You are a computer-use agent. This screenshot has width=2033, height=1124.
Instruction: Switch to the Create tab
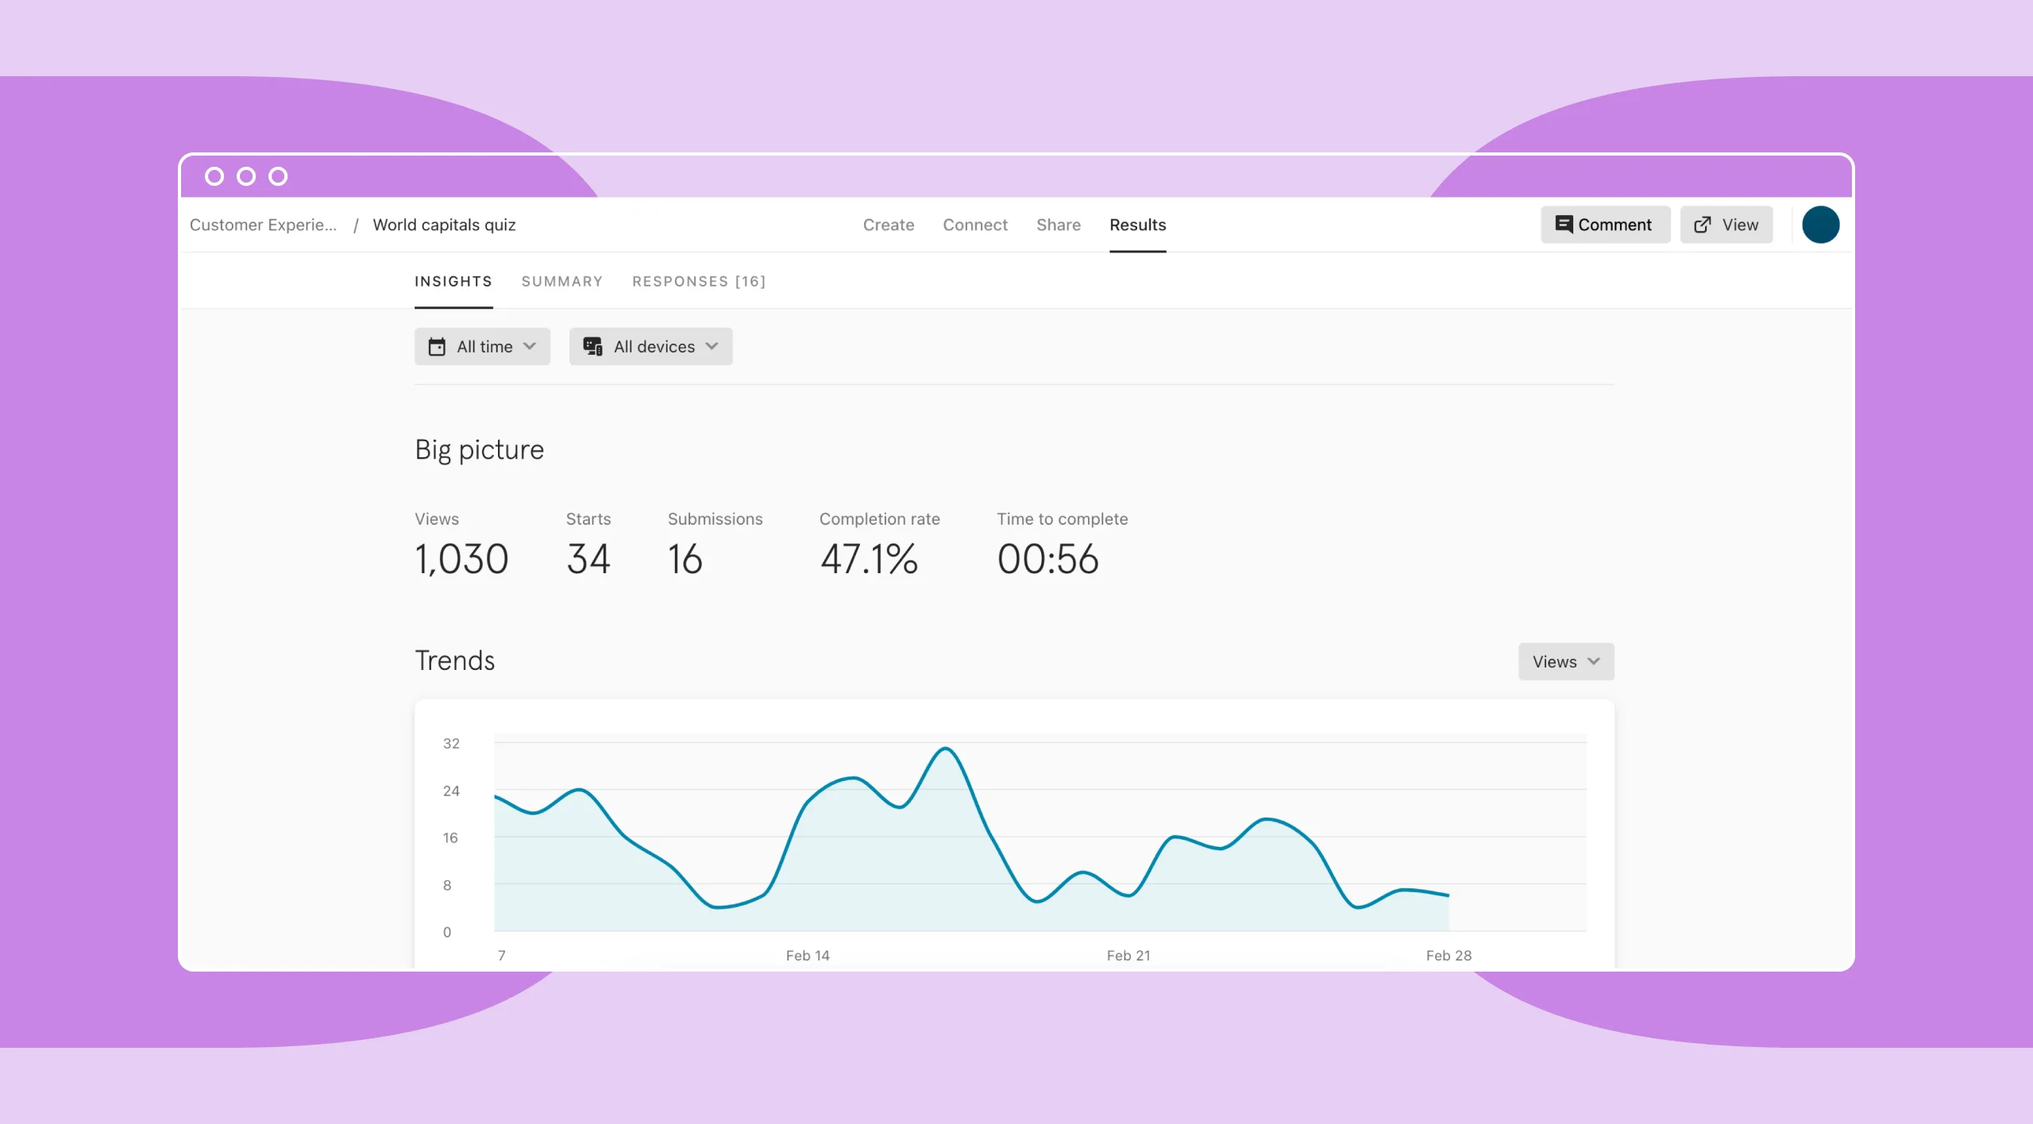tap(889, 225)
